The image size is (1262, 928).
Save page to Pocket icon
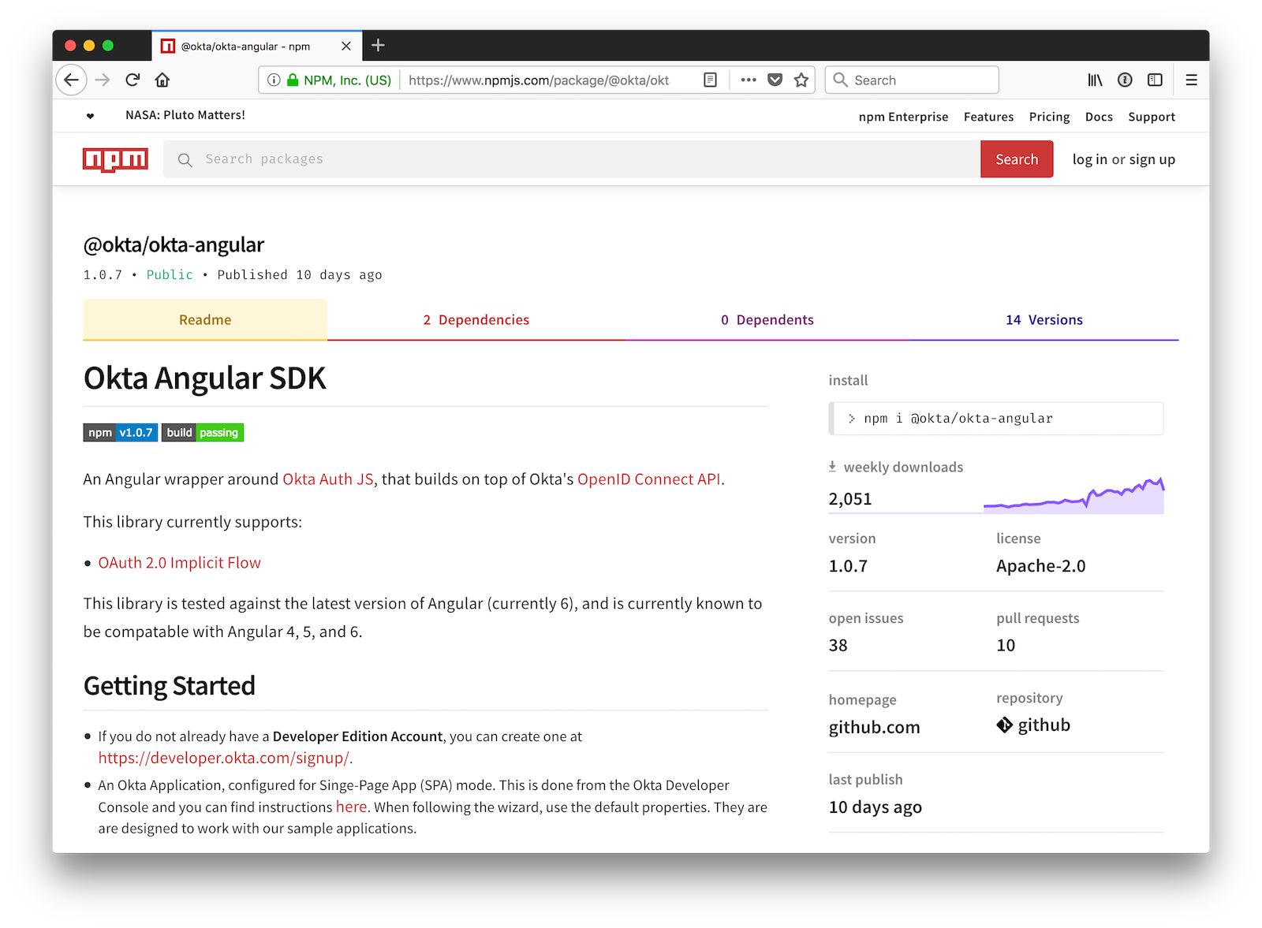point(775,80)
